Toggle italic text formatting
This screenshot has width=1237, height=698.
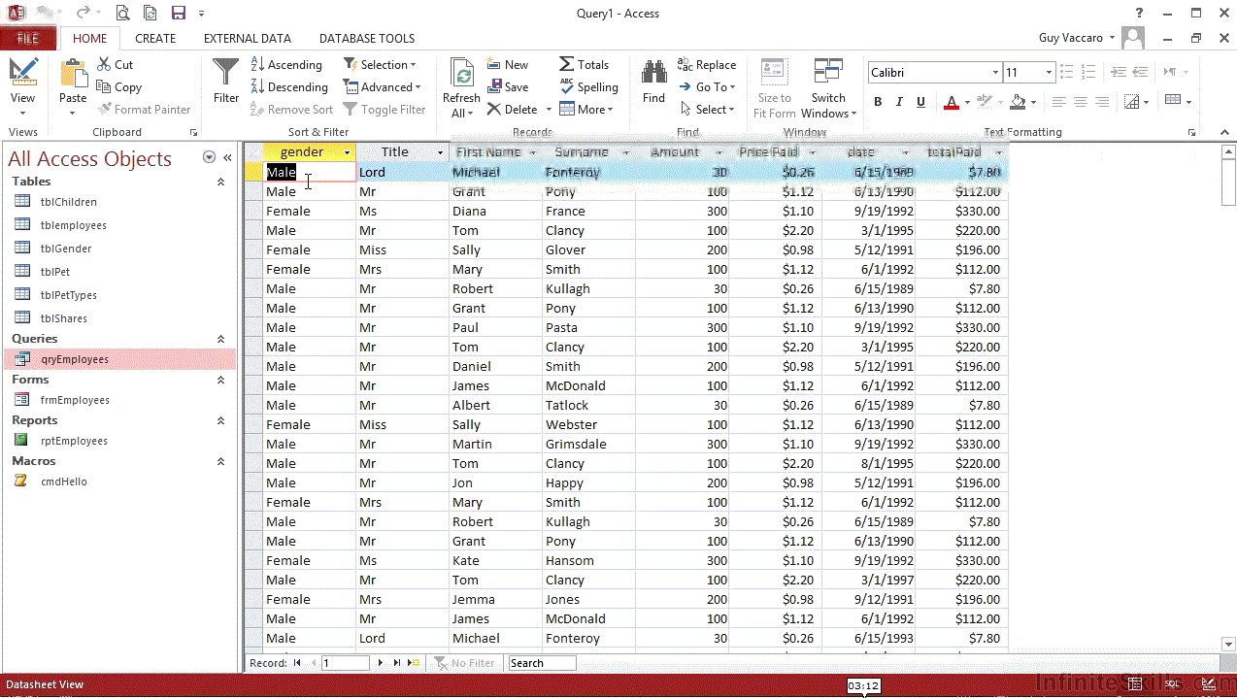point(898,102)
